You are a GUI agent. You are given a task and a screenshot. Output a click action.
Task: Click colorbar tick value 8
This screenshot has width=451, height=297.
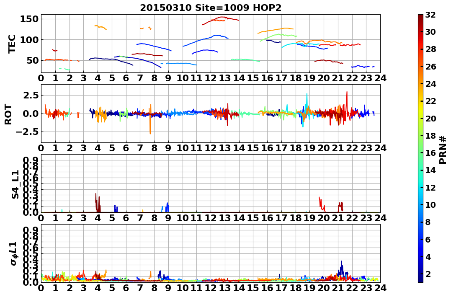click(x=428, y=222)
